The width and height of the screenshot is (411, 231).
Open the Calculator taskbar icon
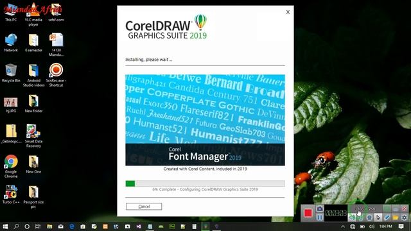194,227
